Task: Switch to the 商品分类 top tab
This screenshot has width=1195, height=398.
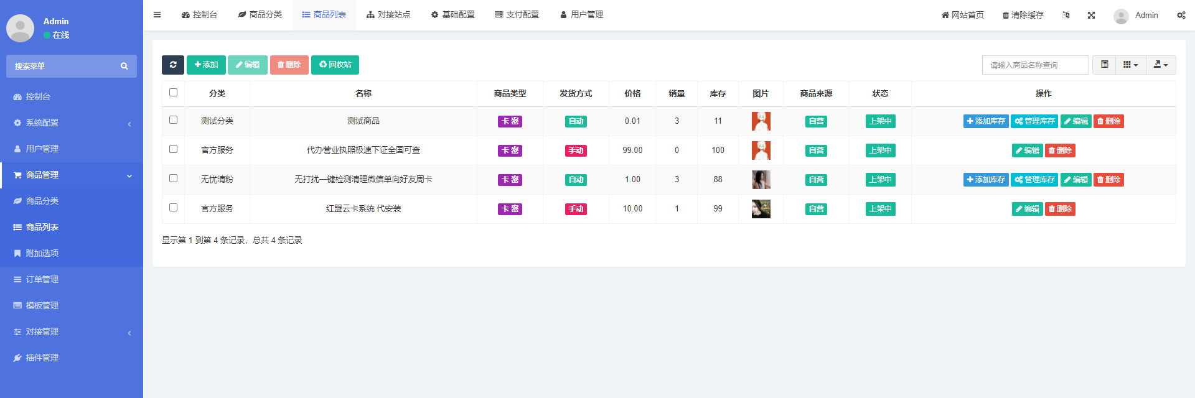Action: (x=260, y=15)
